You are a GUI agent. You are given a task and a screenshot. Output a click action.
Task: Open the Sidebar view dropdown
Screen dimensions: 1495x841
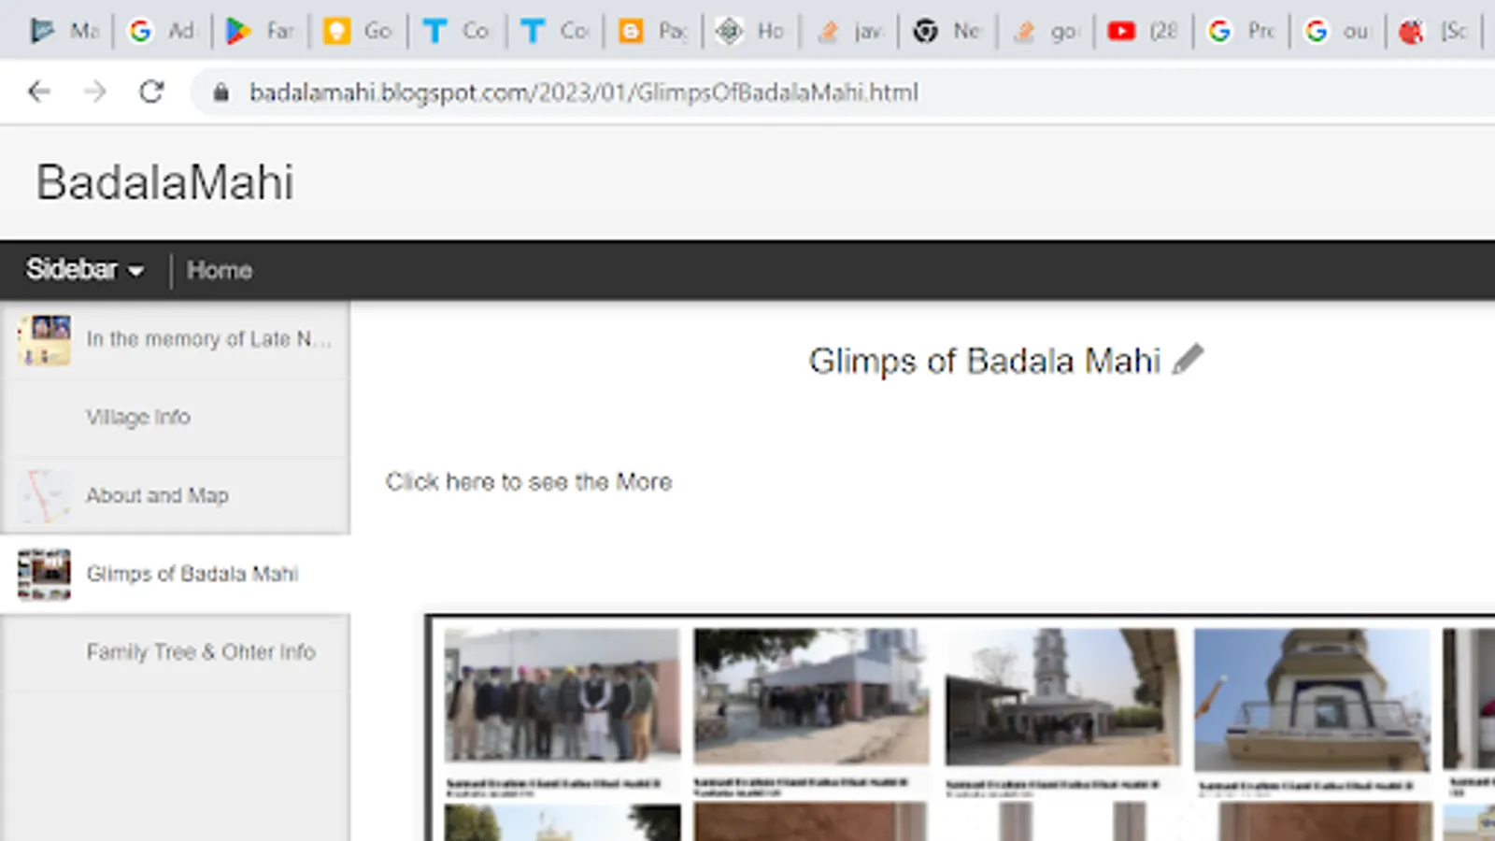coord(85,269)
